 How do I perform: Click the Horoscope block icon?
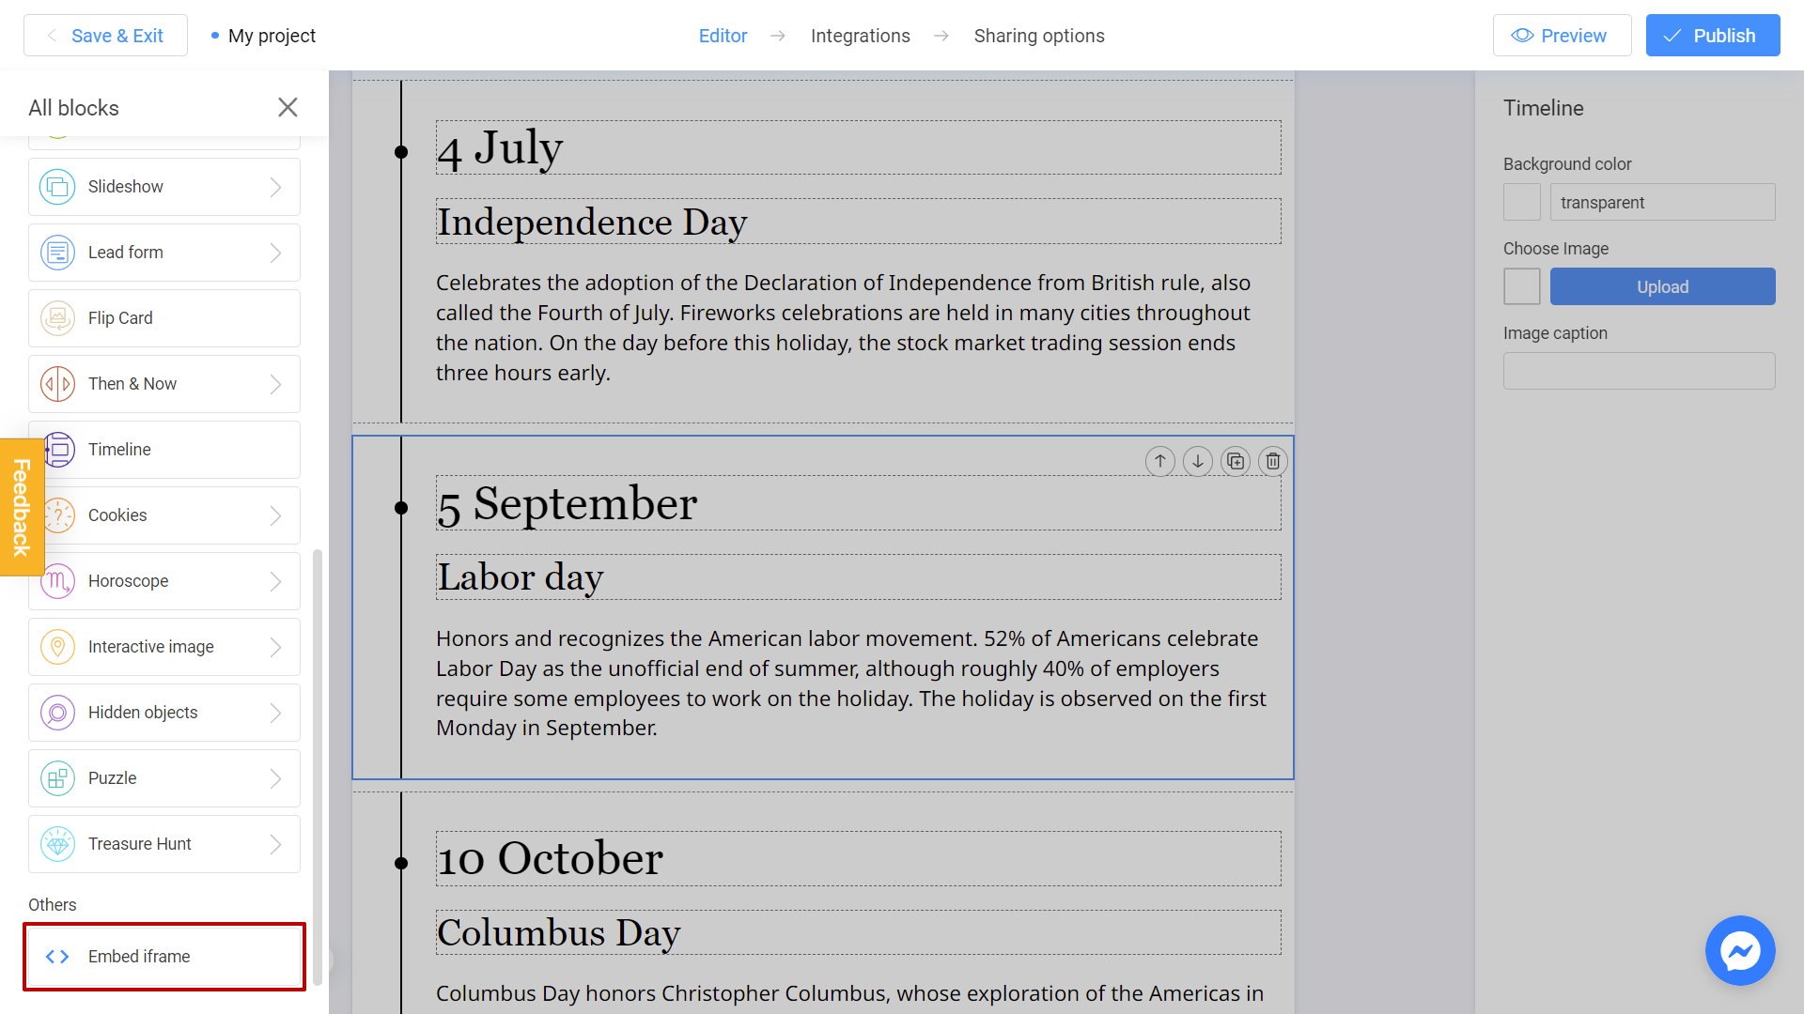[x=57, y=580]
